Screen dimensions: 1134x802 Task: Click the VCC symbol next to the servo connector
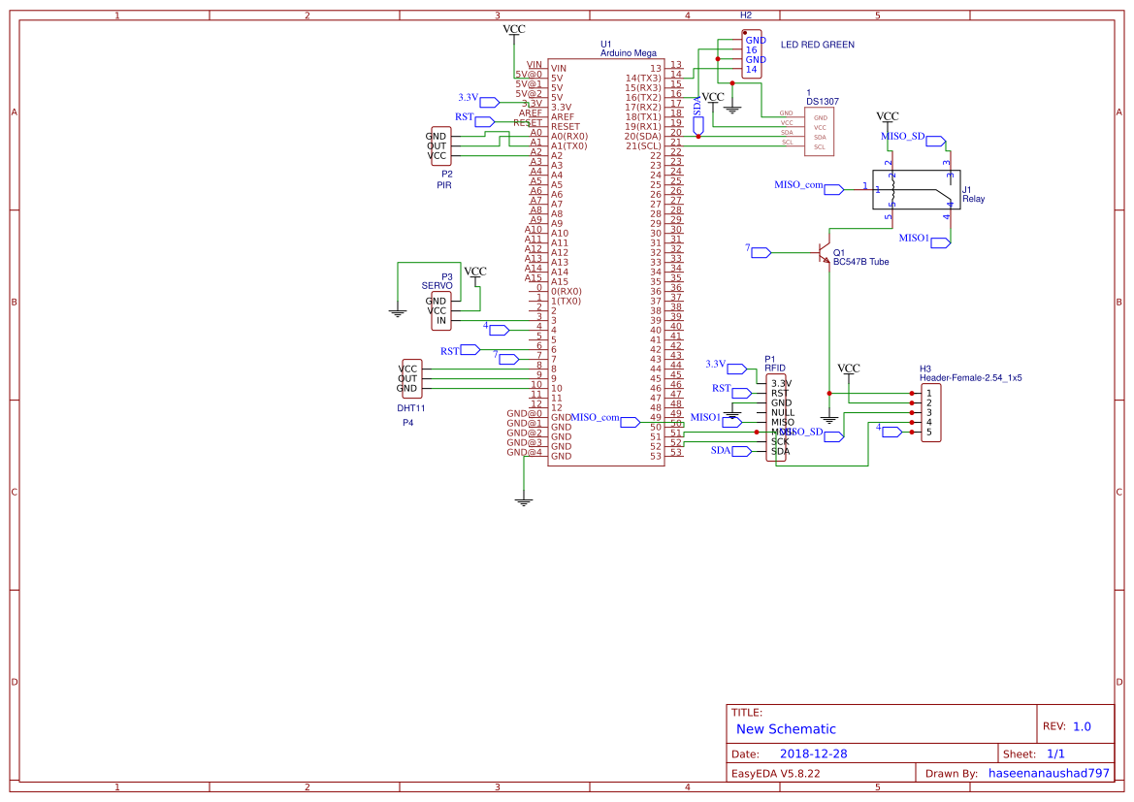point(475,274)
